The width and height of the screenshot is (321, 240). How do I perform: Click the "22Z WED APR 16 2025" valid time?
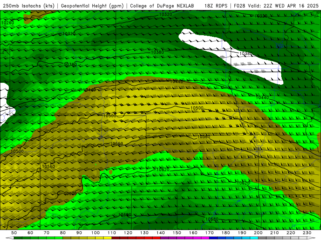pos(291,6)
